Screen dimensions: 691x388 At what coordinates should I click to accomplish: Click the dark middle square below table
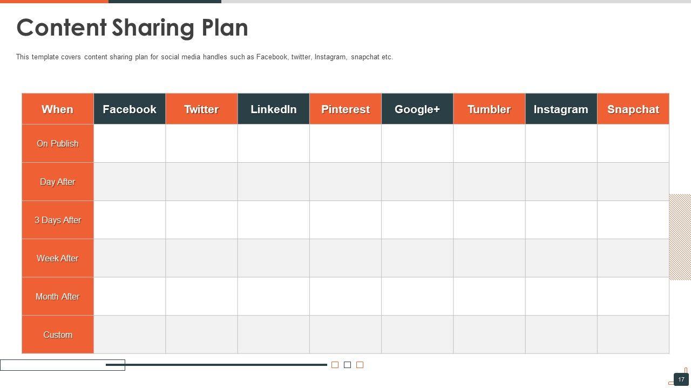(x=347, y=365)
